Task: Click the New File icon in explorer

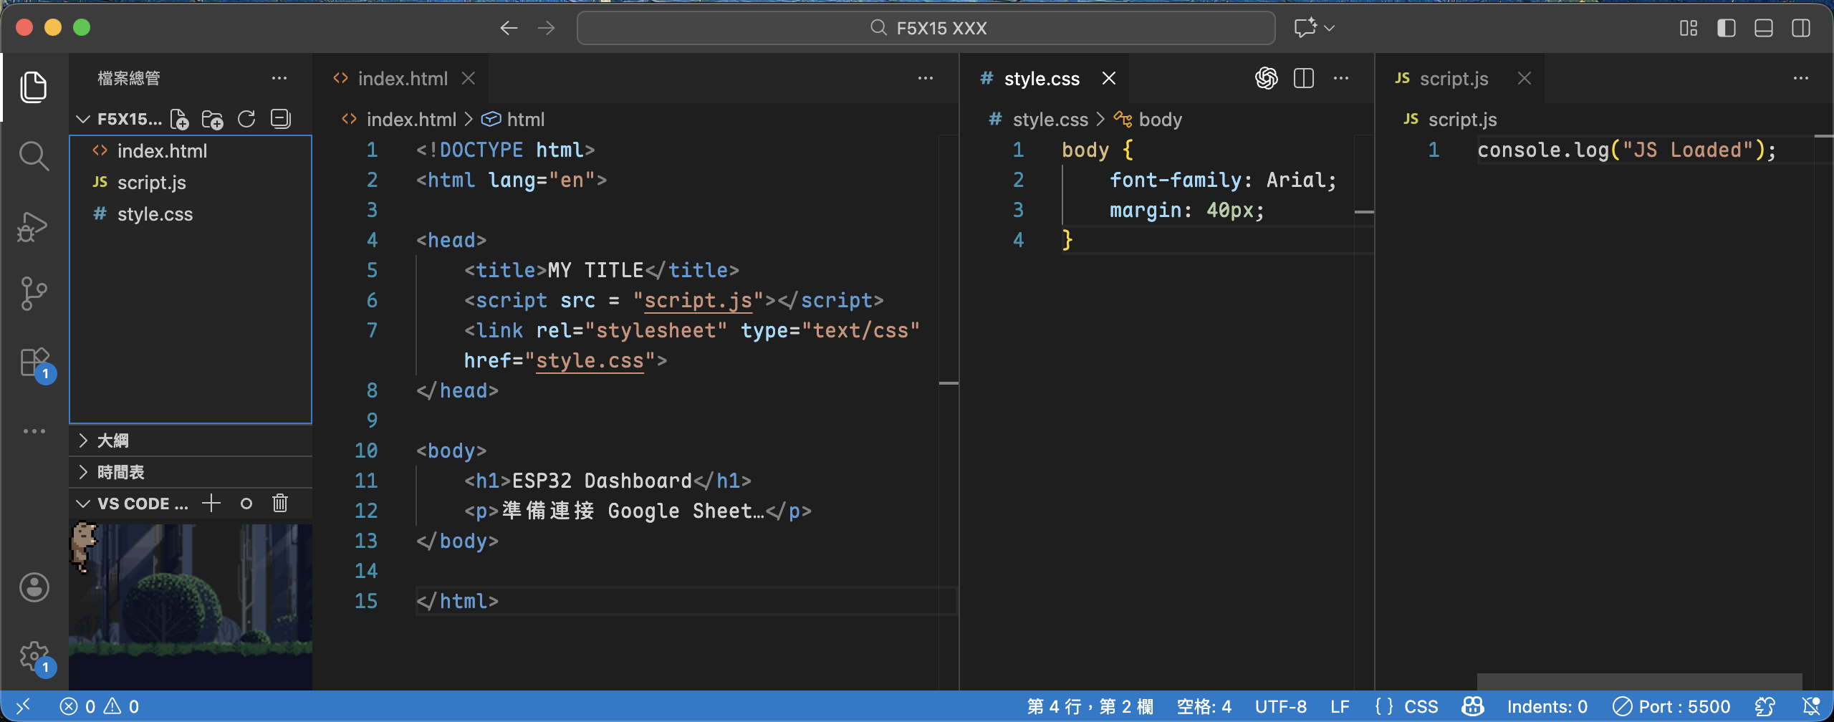Action: coord(179,119)
